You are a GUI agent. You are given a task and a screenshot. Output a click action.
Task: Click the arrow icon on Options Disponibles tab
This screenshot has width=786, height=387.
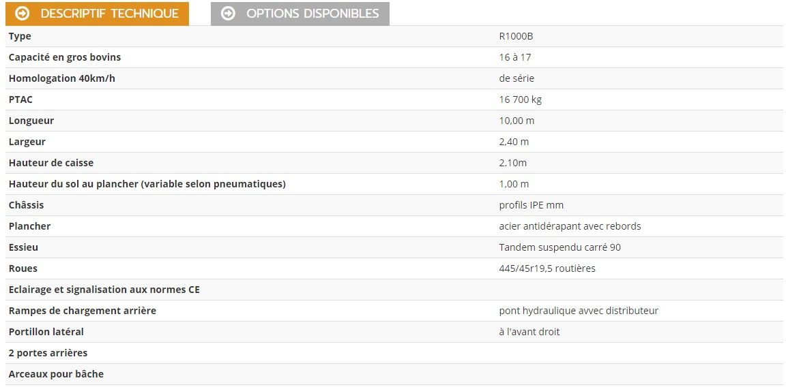228,14
